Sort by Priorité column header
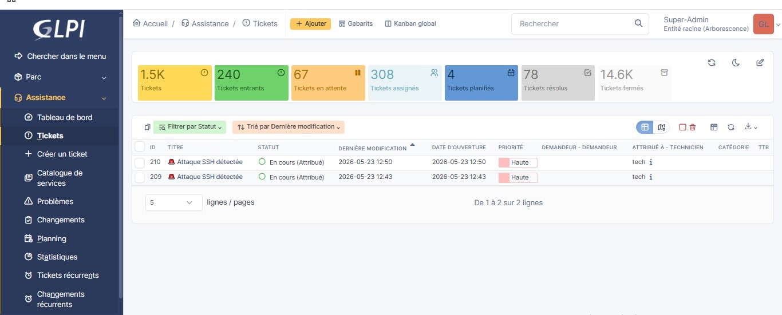 511,147
